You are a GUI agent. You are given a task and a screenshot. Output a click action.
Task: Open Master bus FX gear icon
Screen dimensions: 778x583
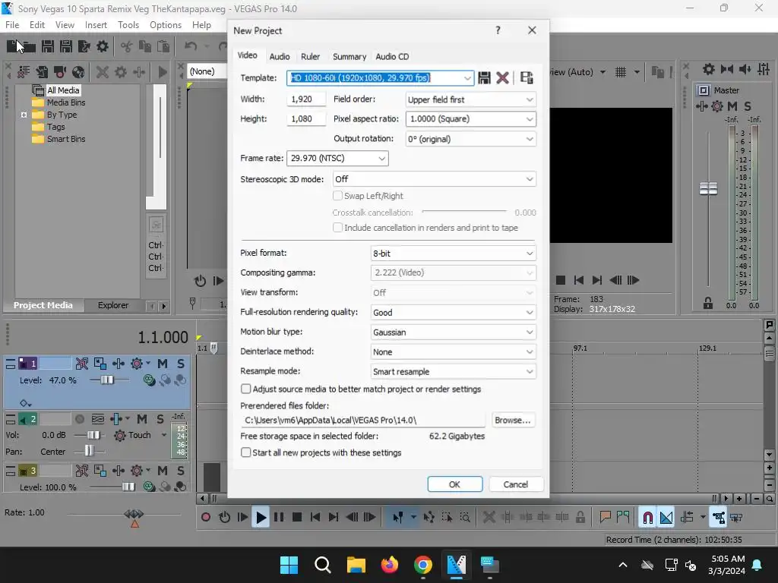(717, 106)
